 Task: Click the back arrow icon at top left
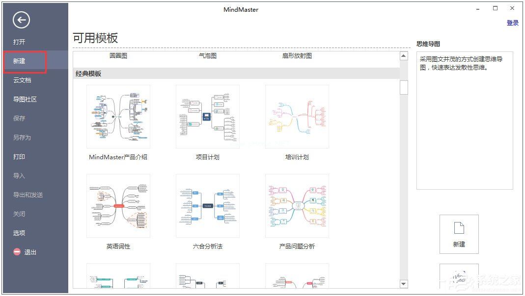tap(20, 20)
